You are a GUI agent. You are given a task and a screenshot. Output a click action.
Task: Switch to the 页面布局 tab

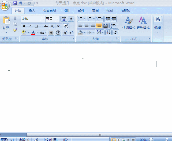coord(50,10)
